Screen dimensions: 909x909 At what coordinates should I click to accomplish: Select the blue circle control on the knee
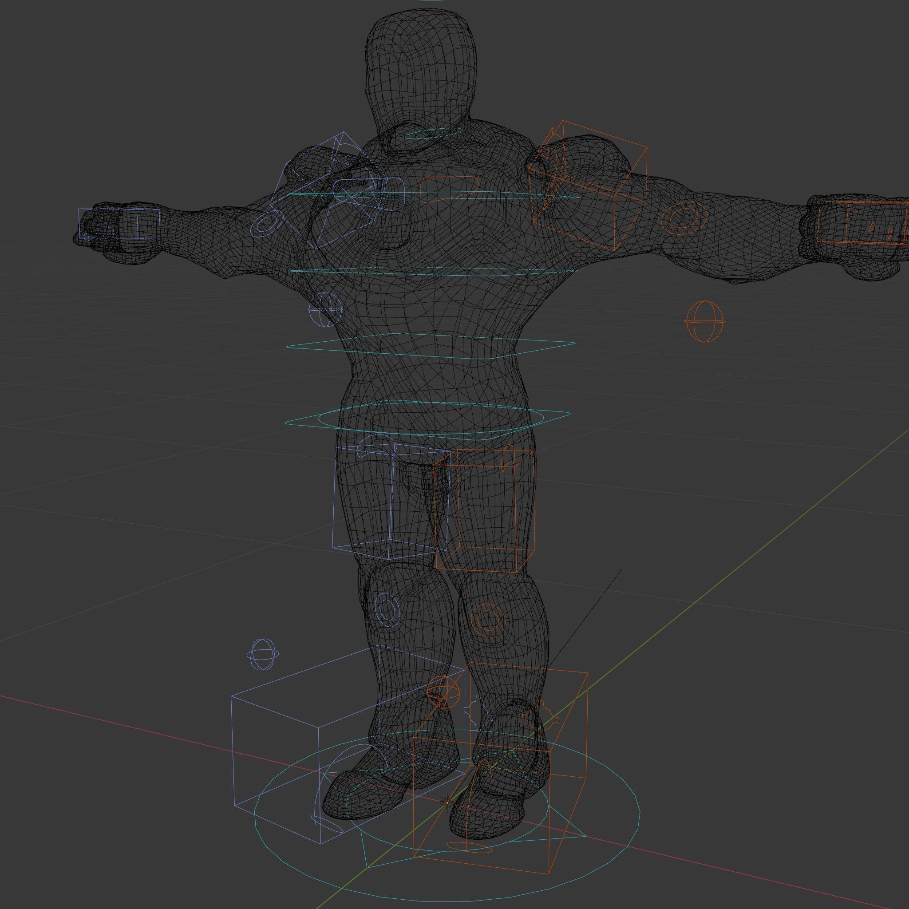pyautogui.click(x=387, y=610)
